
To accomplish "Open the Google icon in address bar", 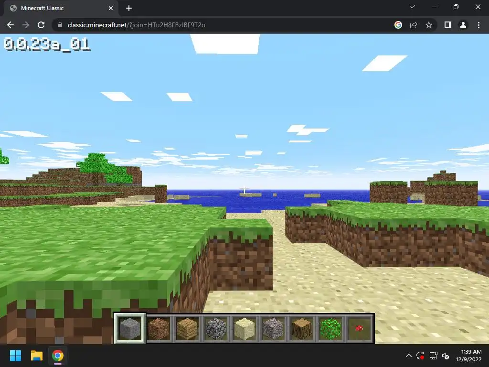I will (398, 25).
